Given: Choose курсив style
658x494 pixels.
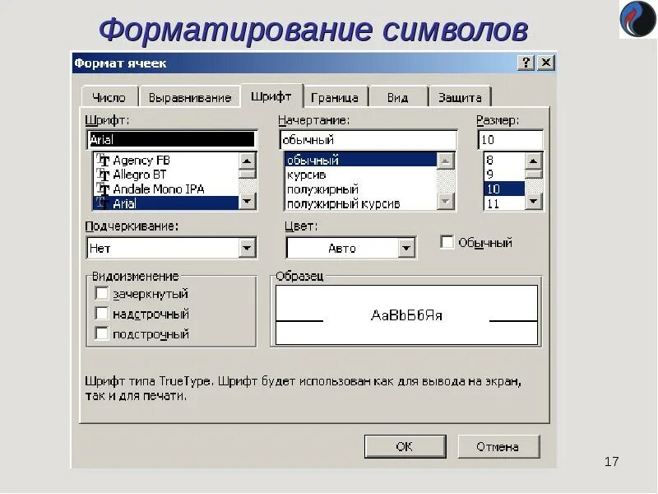Looking at the screenshot, I should point(360,175).
